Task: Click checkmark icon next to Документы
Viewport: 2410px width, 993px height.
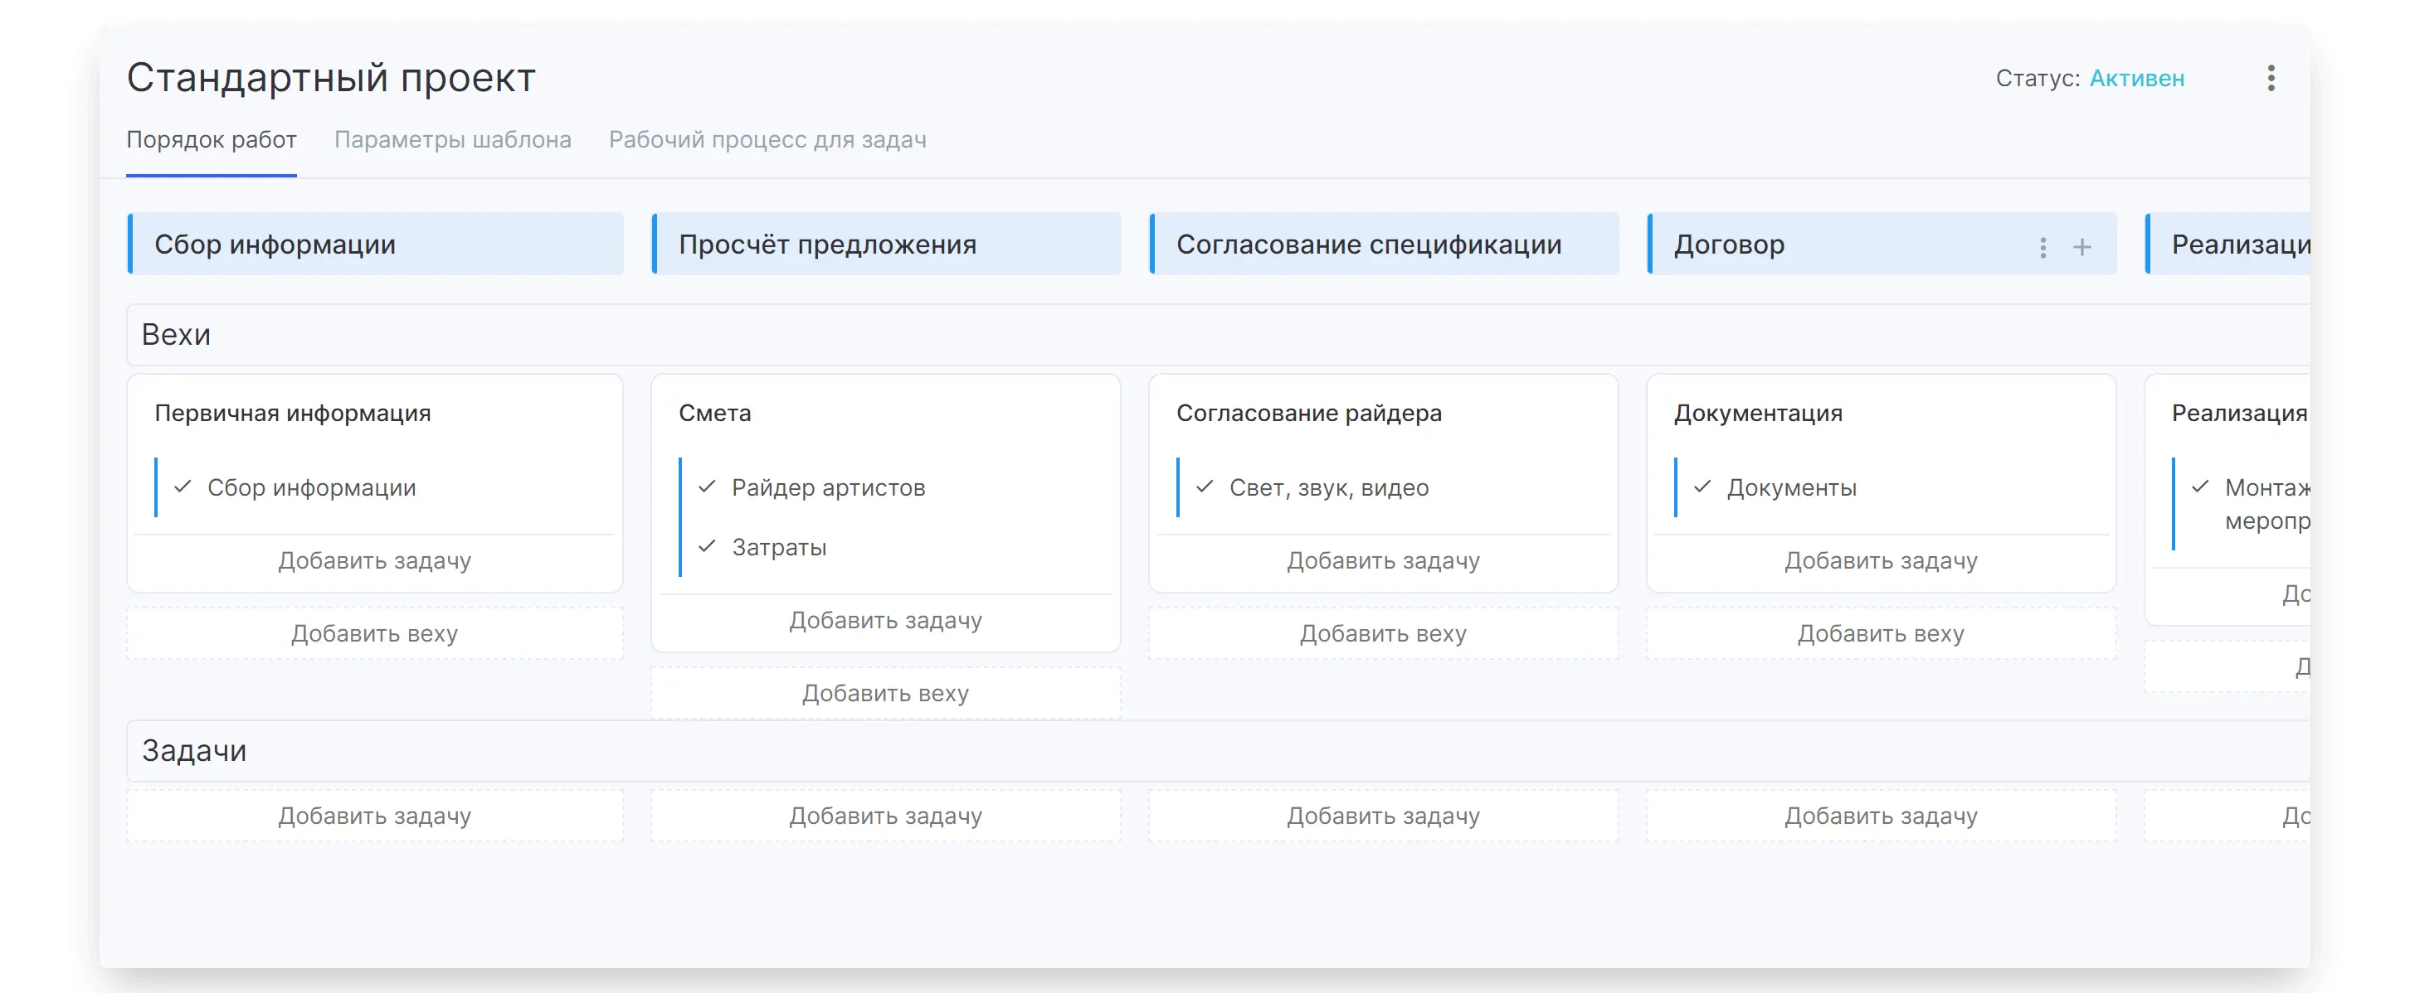Action: point(1702,487)
